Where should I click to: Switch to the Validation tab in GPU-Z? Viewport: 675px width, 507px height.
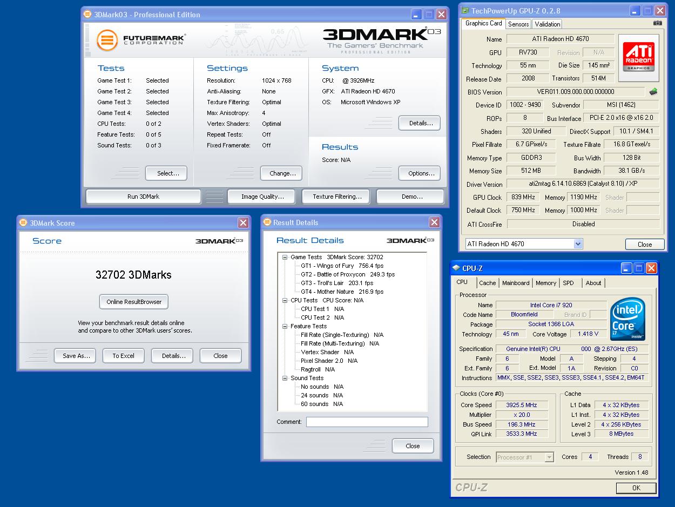(548, 24)
